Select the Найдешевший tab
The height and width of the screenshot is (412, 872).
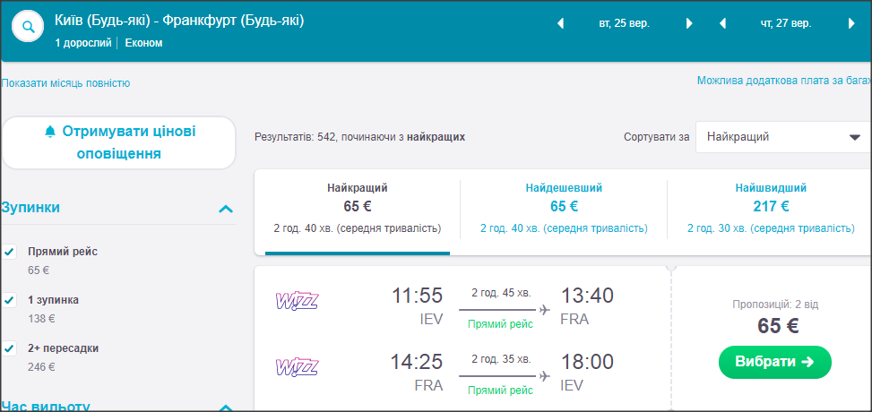(x=564, y=208)
